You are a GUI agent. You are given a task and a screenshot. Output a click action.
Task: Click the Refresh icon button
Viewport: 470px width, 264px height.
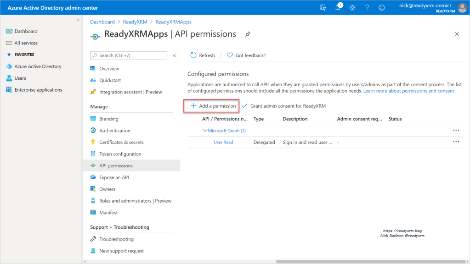click(x=193, y=55)
